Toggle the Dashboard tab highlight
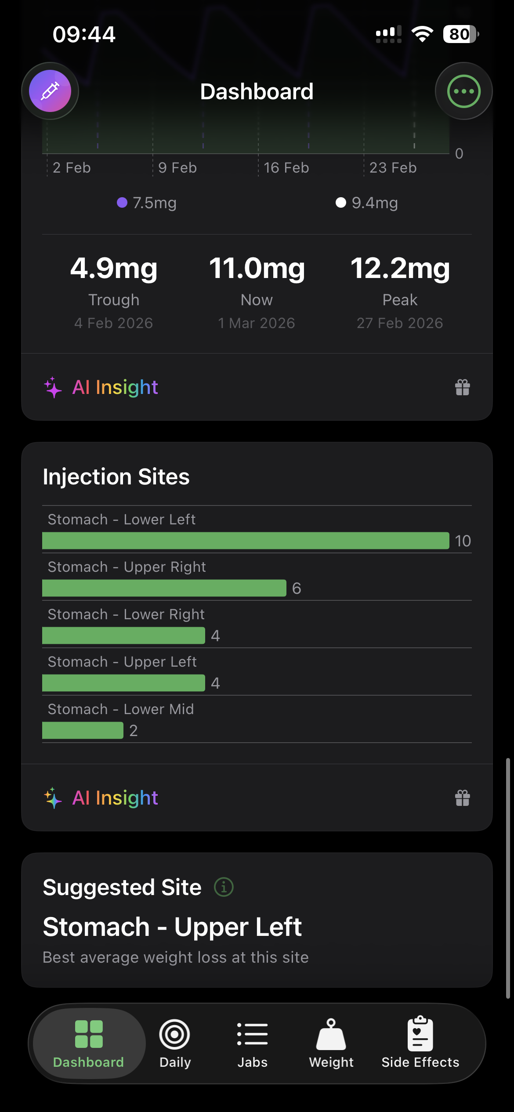This screenshot has width=514, height=1112. coord(88,1044)
